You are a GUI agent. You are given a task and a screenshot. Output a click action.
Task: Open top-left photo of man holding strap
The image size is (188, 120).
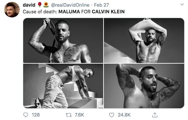[63, 41]
